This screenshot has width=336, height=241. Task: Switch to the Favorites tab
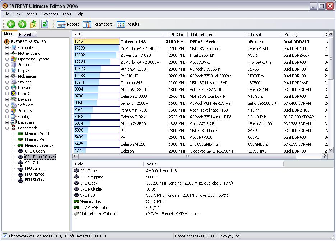[x=27, y=34]
